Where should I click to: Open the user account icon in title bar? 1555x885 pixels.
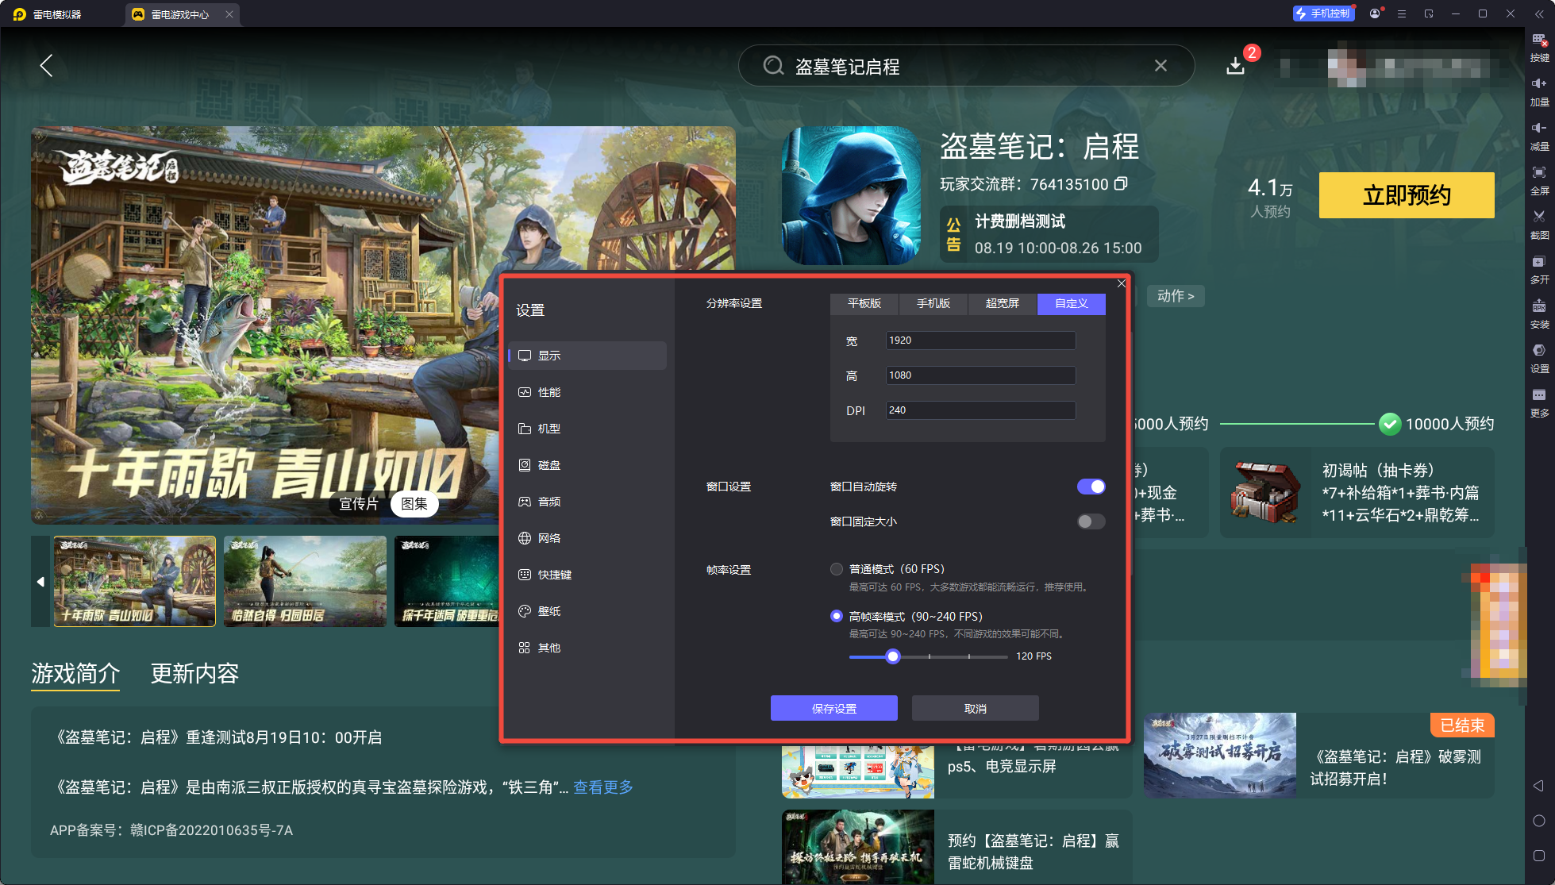[x=1375, y=13]
